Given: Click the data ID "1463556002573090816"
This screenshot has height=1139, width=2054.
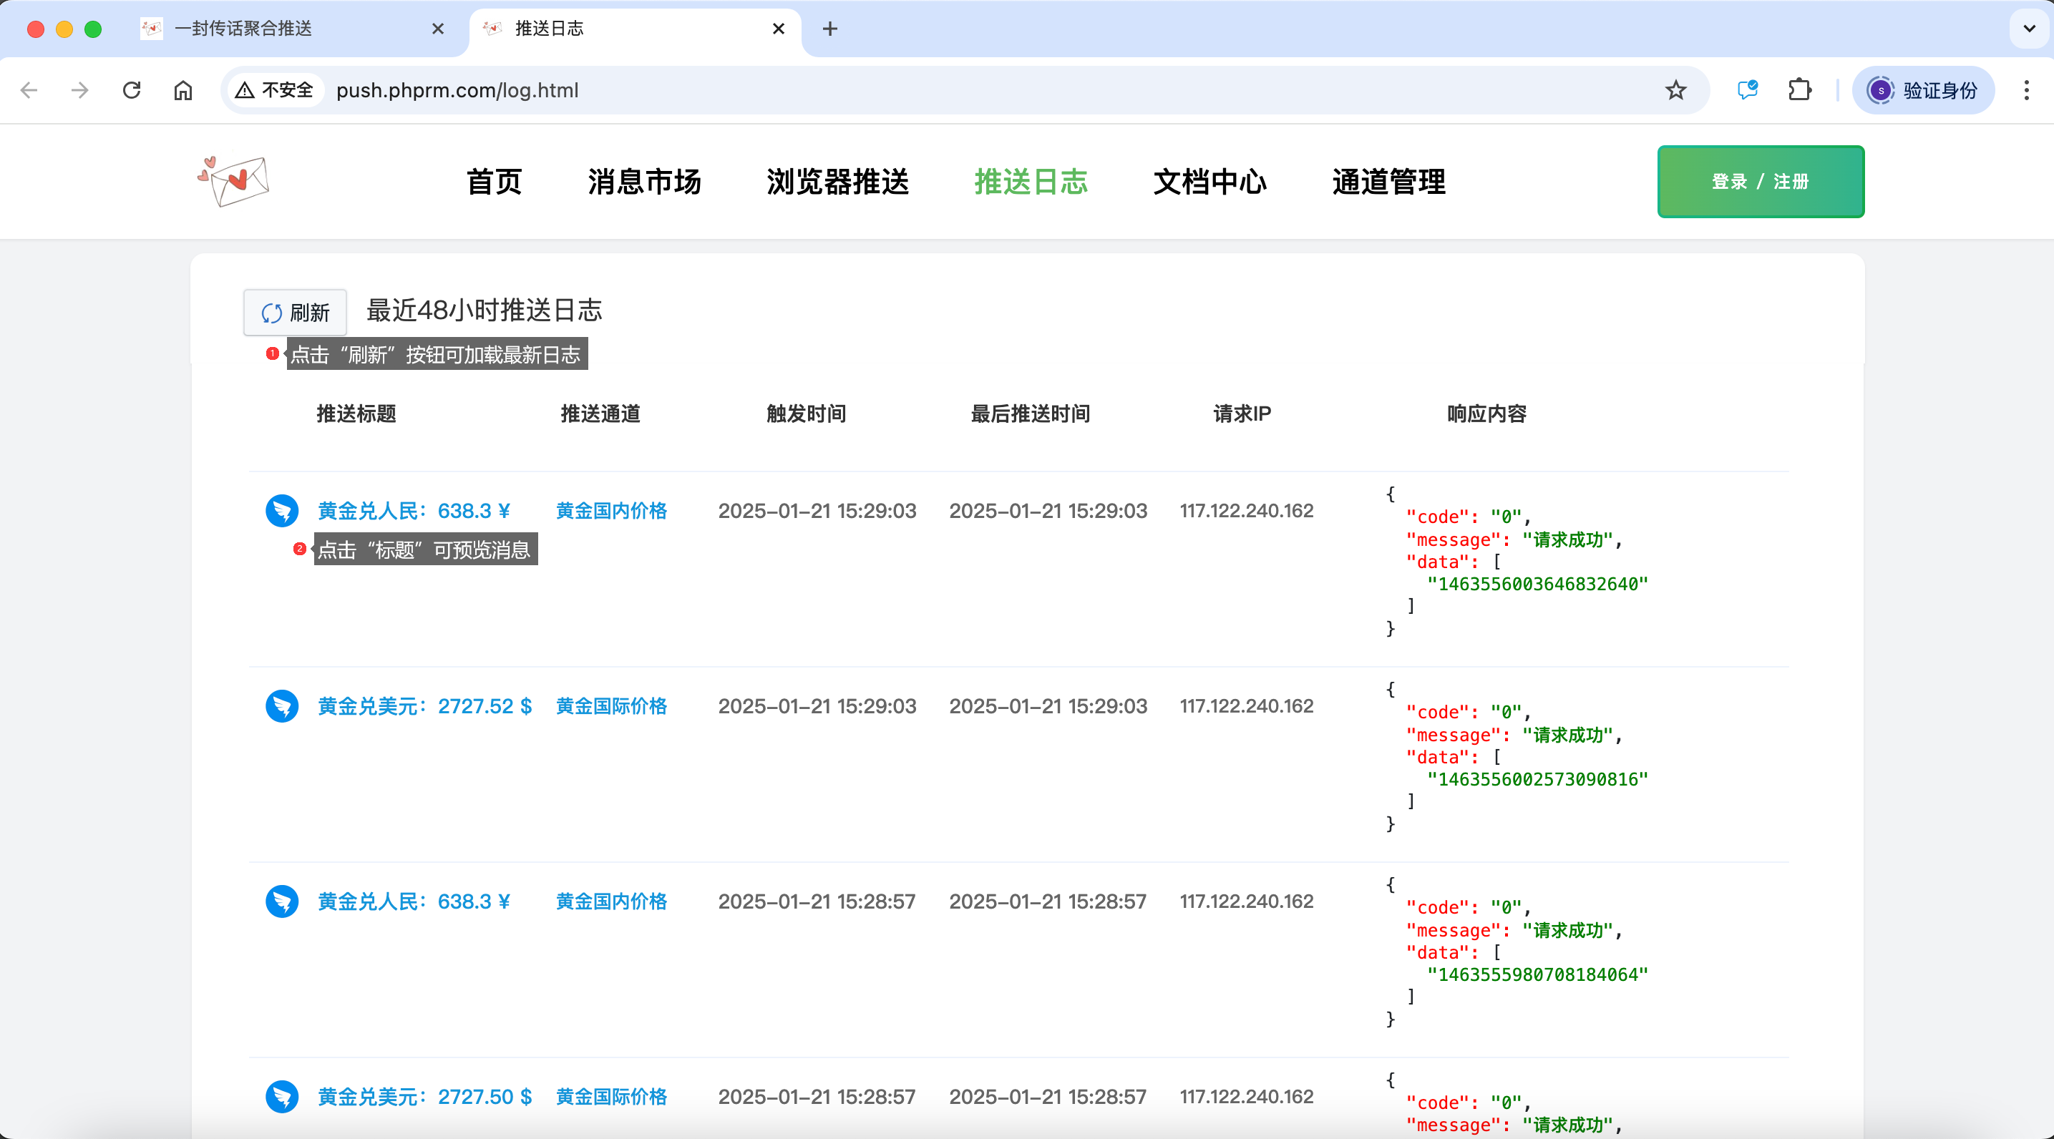Looking at the screenshot, I should (x=1537, y=780).
